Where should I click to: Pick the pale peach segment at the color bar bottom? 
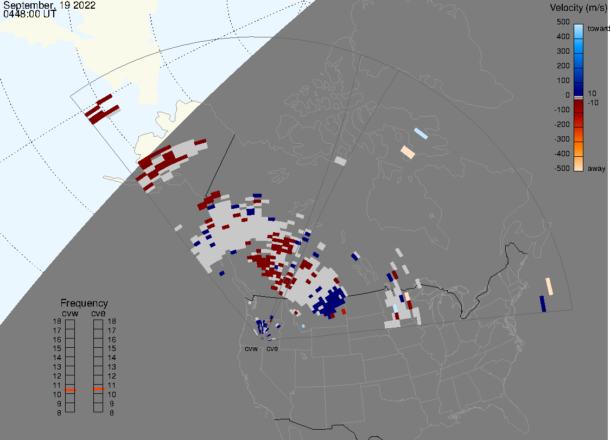click(x=579, y=164)
